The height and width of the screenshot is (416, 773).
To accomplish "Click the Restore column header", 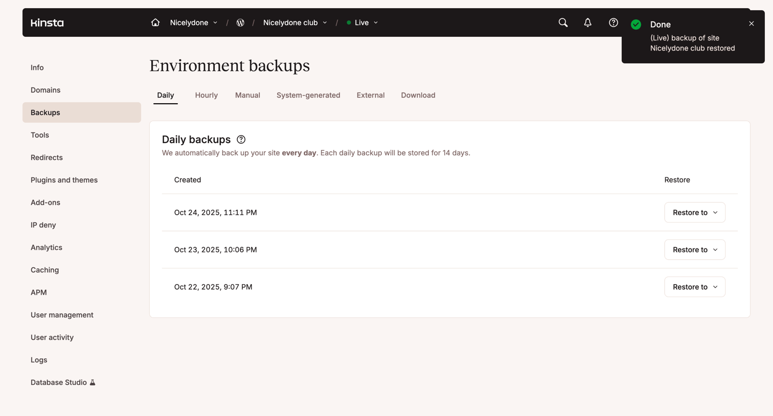I will tap(677, 180).
